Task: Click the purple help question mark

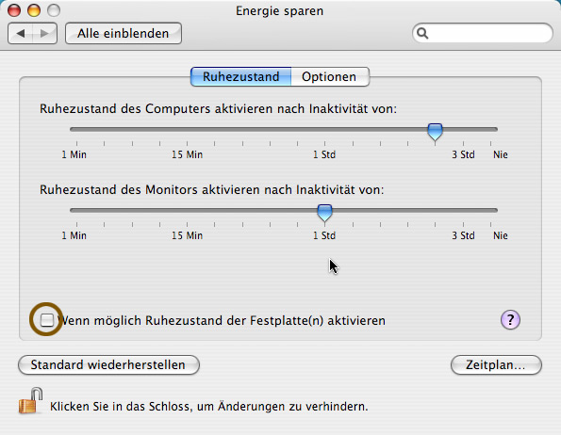Action: tap(510, 319)
